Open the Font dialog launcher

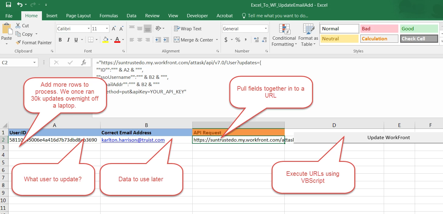coord(123,51)
